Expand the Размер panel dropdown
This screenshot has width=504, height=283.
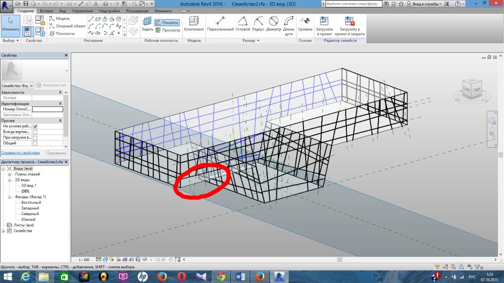(x=258, y=41)
